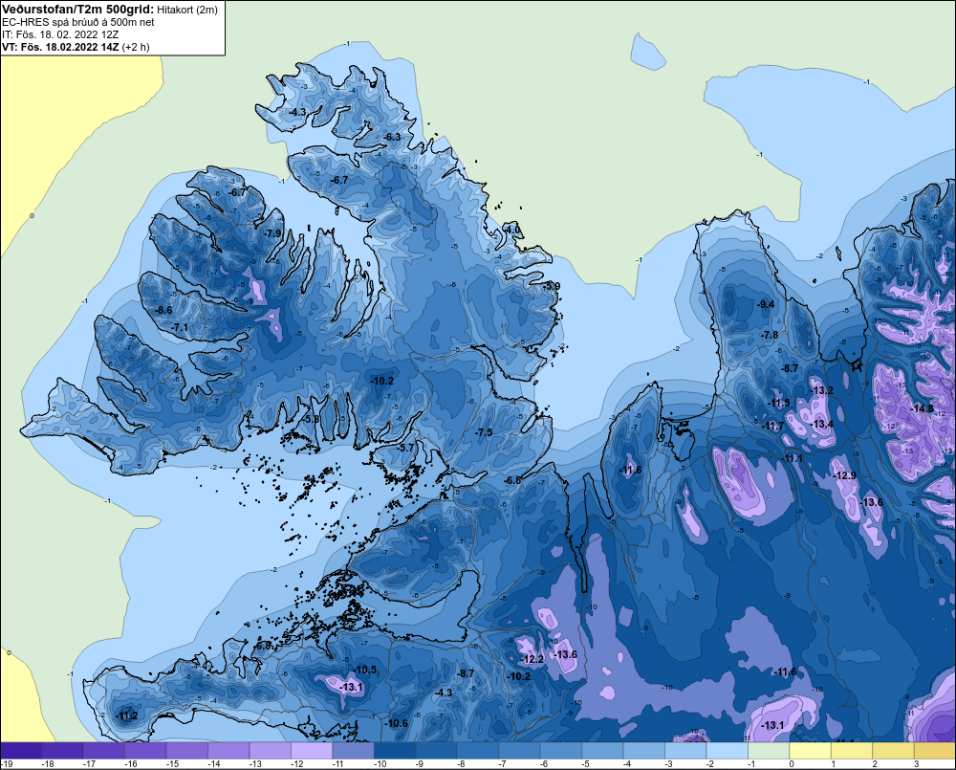Pick the legend swatch between -2 and -1
This screenshot has height=770, width=956.
point(727,751)
